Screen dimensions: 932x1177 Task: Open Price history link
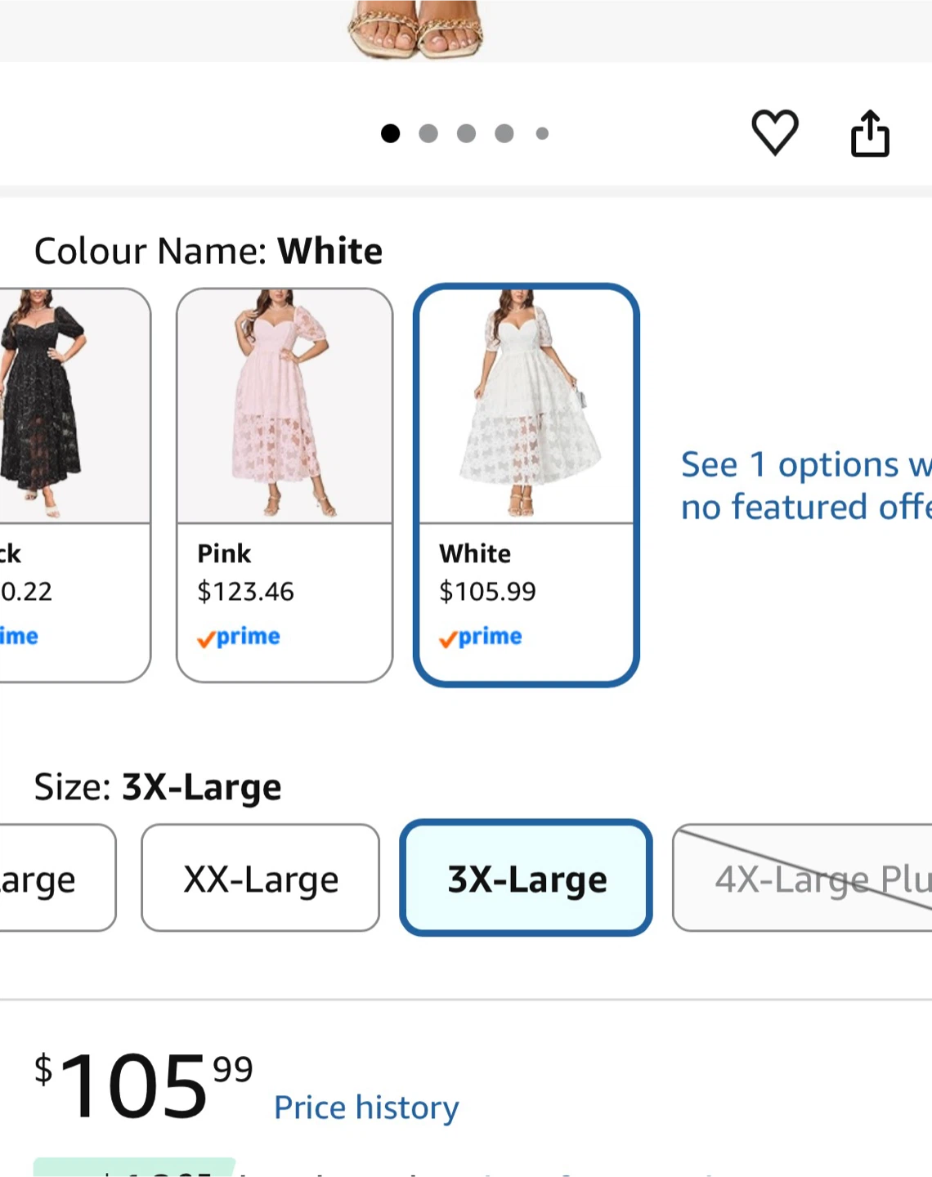coord(366,1108)
